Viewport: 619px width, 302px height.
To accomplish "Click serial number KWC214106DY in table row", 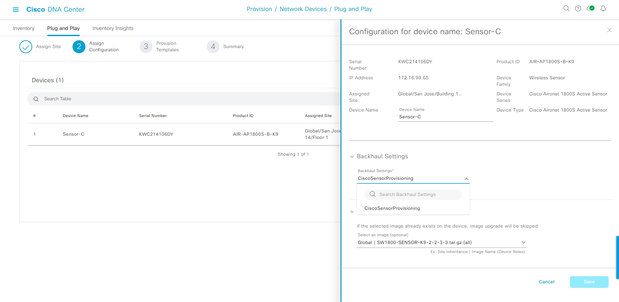I will pos(156,134).
